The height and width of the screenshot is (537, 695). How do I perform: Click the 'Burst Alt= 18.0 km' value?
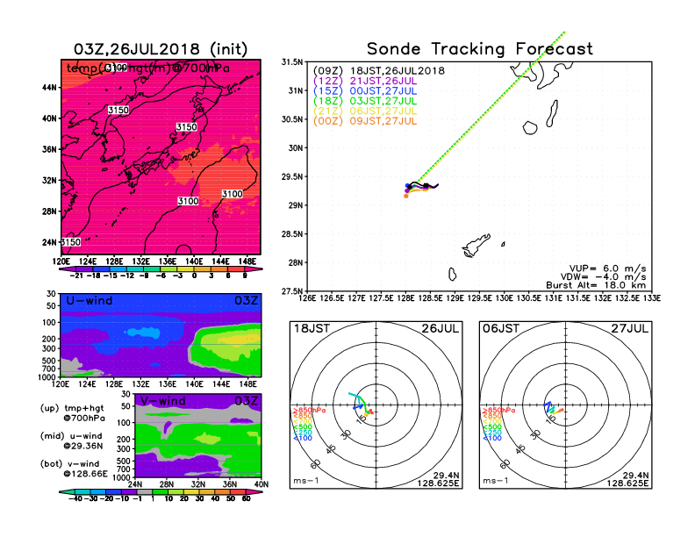click(596, 285)
